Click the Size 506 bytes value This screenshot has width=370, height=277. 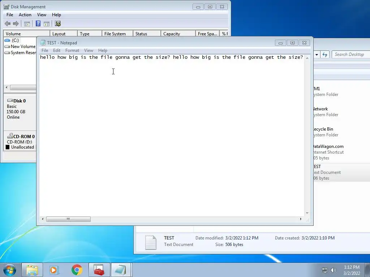point(234,245)
